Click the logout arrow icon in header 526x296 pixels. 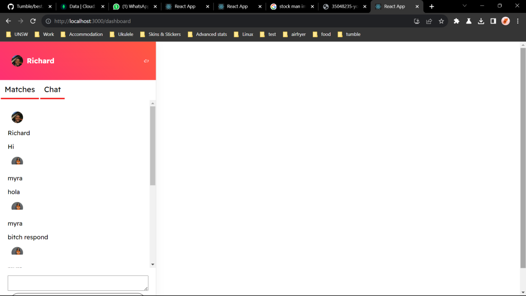146,61
